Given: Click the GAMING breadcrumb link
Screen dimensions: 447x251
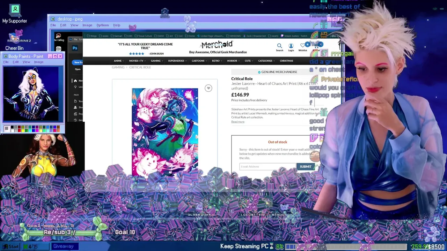Looking at the screenshot, I should (x=118, y=67).
